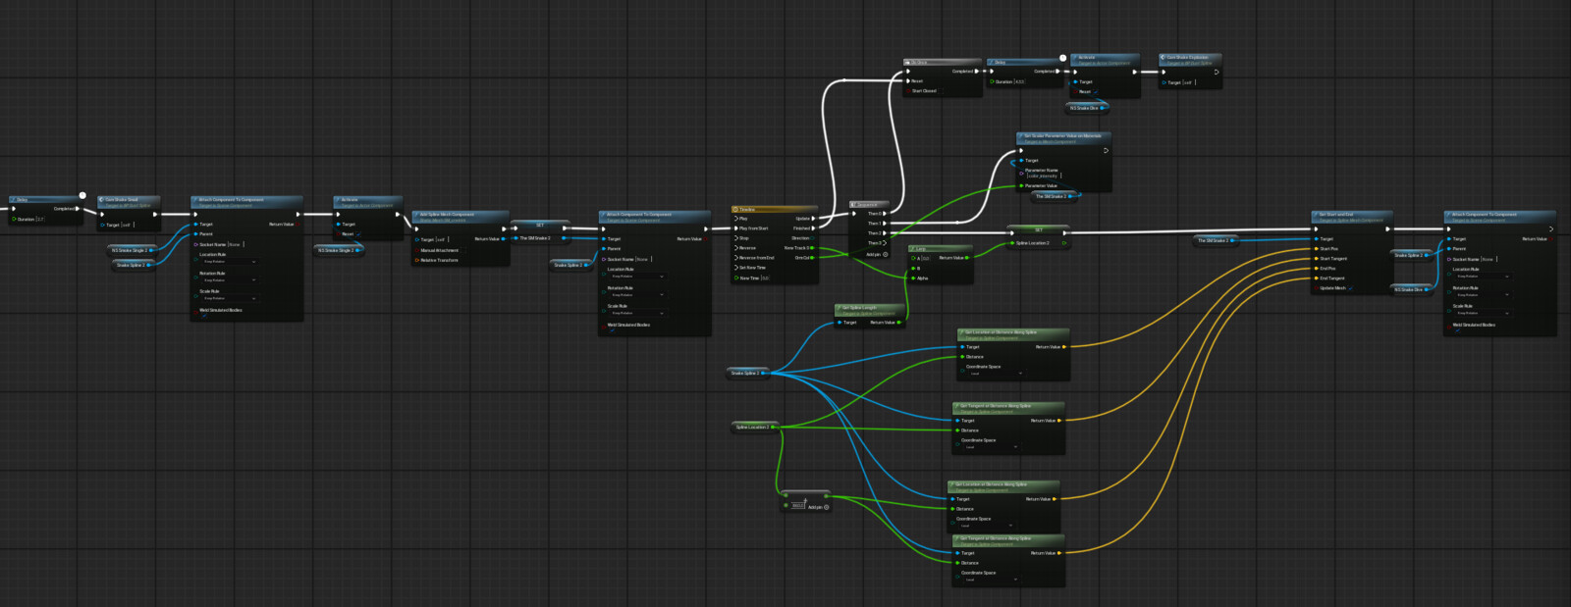
Task: Click the Sequence node Then 1 pin
Action: pyautogui.click(x=885, y=224)
